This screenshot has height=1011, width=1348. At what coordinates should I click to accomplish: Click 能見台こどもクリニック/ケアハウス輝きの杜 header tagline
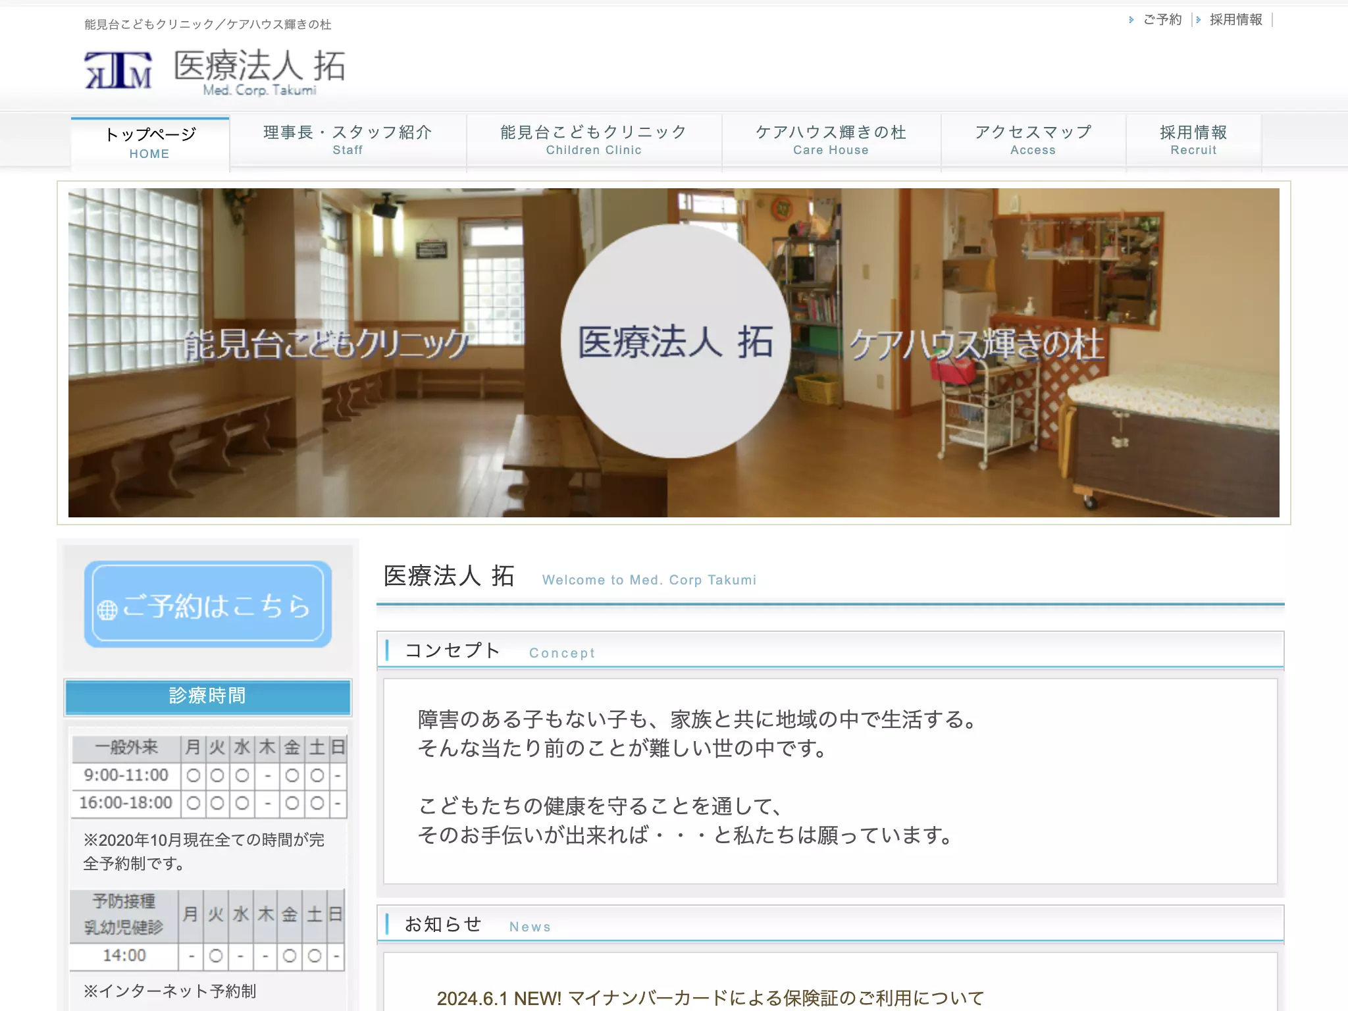208,24
